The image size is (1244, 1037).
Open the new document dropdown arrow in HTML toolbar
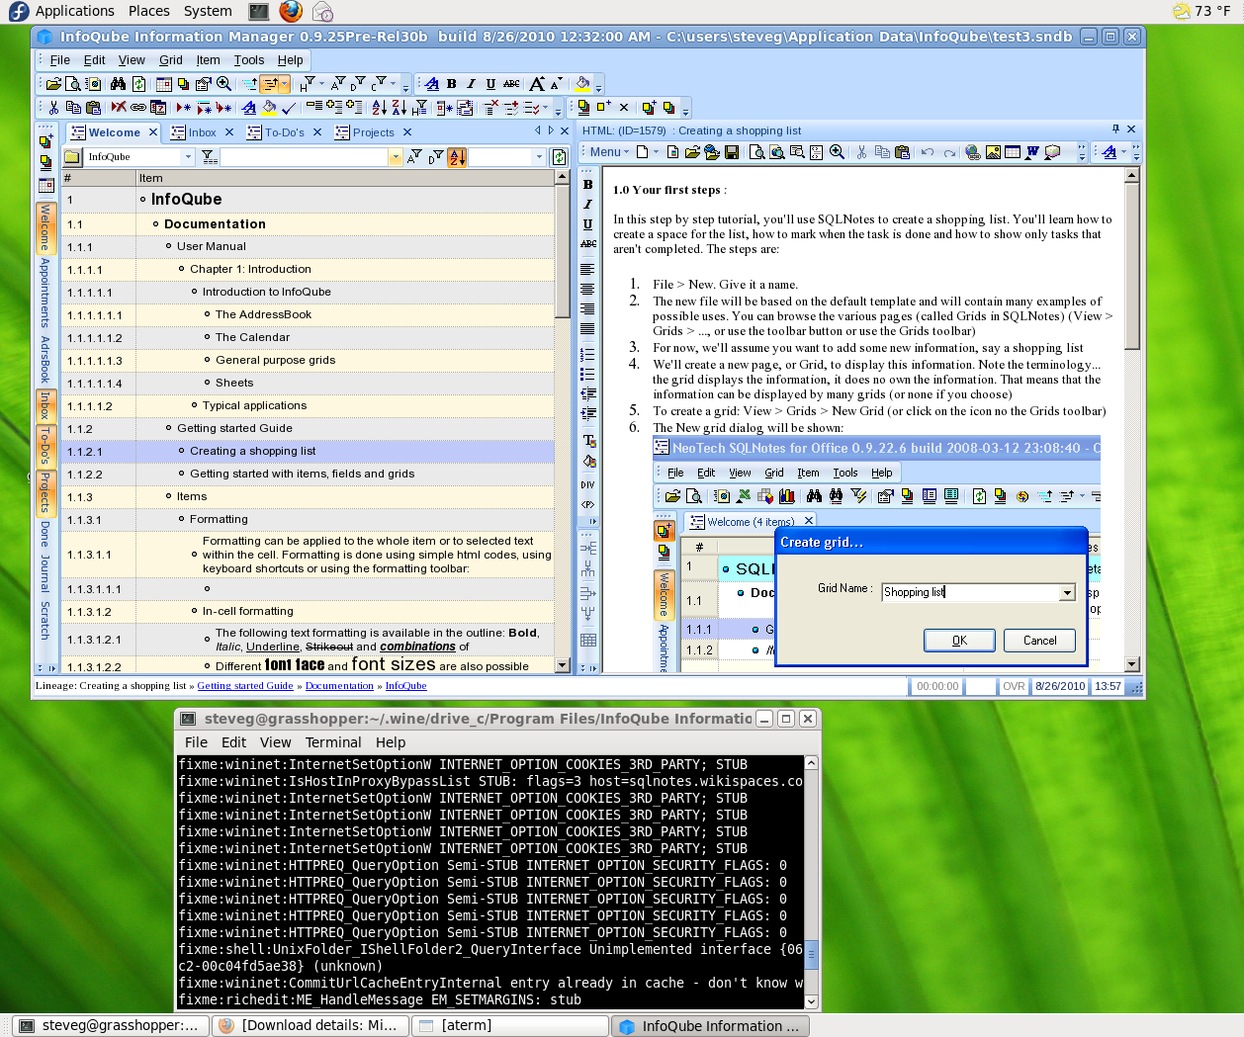click(x=657, y=152)
